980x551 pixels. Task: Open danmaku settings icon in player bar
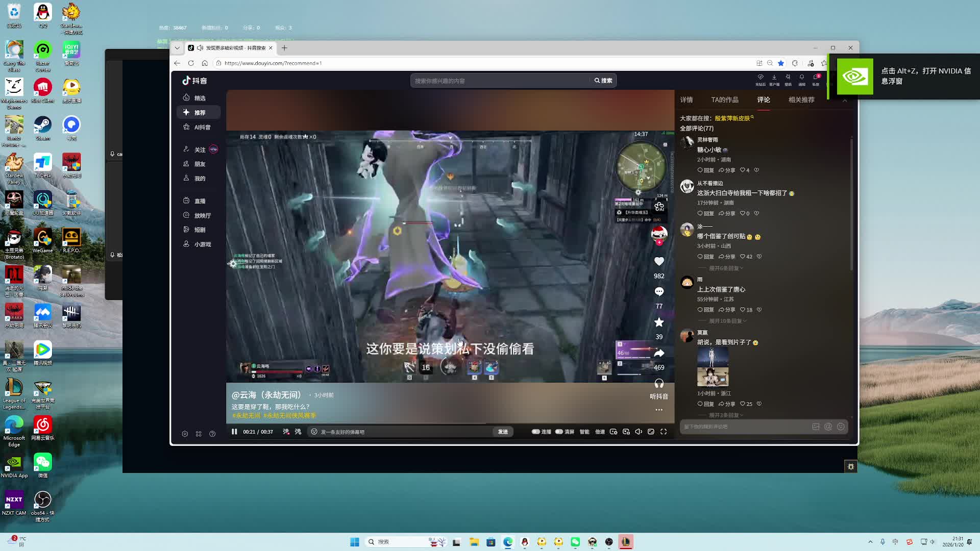coord(298,432)
